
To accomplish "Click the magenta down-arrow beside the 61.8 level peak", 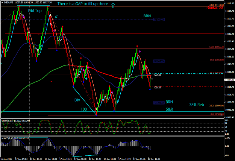I will [139, 52].
